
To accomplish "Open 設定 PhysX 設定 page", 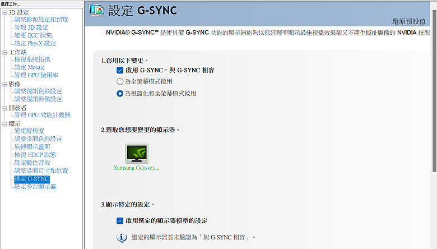I will [x=35, y=43].
